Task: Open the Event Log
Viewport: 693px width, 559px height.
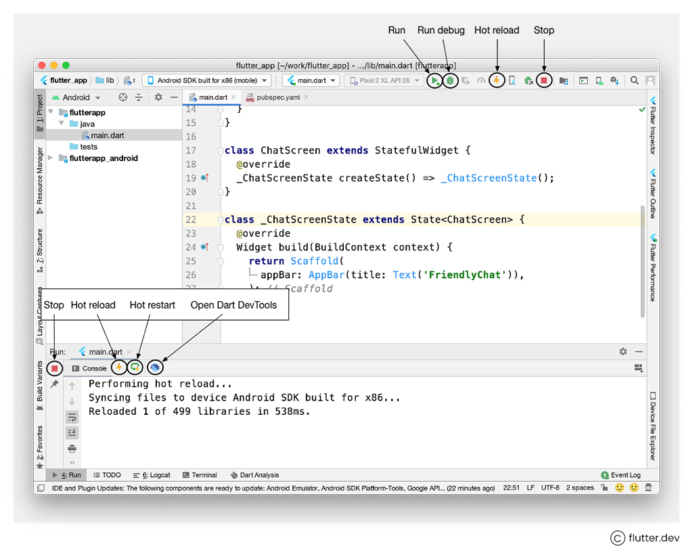Action: [621, 475]
